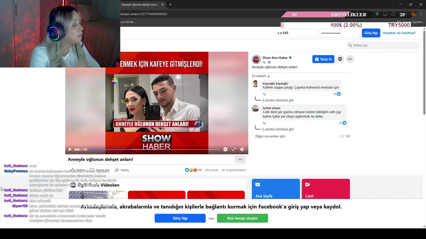Open the Show Ana Haber page name
This screenshot has width=426, height=239.
click(275, 57)
